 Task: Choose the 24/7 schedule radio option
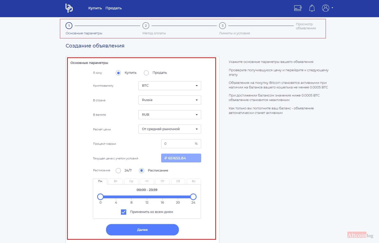tap(118, 171)
